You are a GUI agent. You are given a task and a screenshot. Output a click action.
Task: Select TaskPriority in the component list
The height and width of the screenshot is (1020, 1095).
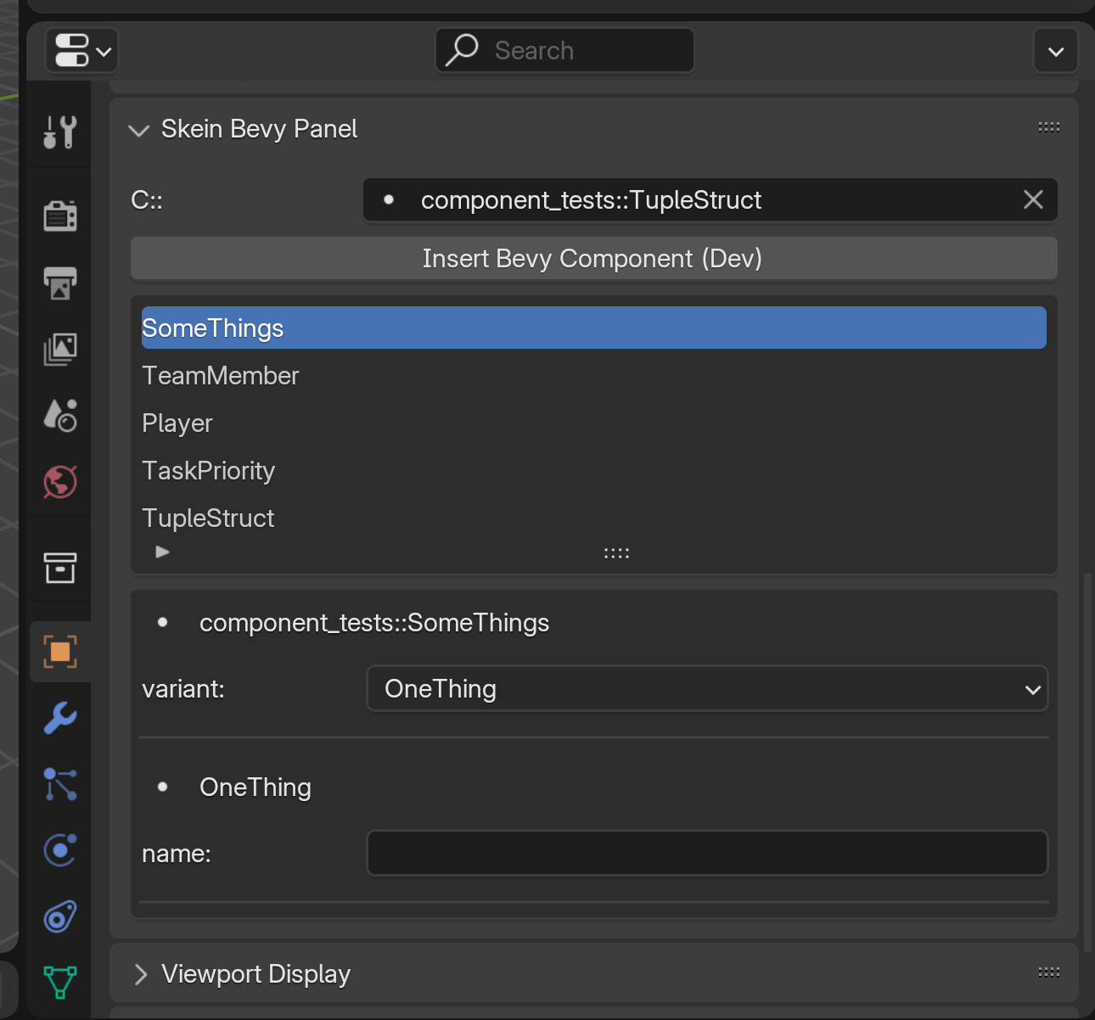click(x=594, y=471)
